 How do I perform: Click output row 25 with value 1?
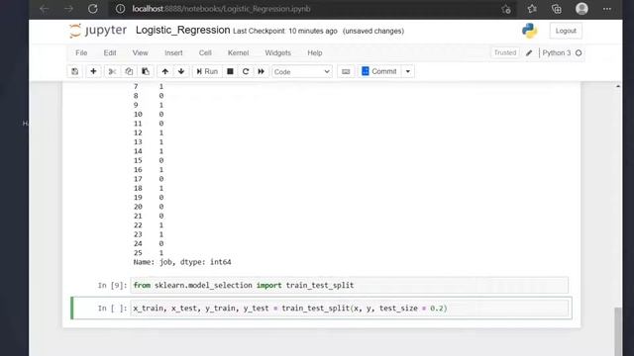point(149,253)
